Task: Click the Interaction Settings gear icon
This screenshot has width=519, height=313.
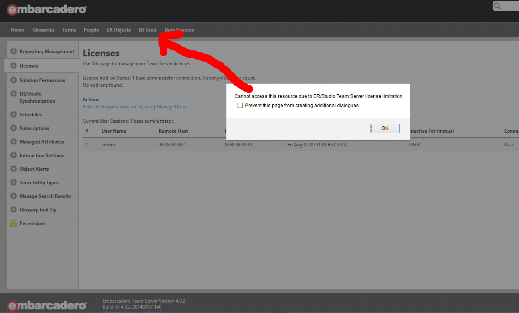Action: (x=14, y=155)
